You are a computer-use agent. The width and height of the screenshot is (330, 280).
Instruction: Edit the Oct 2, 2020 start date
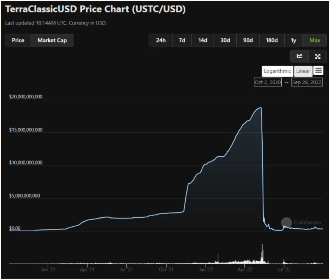[268, 82]
